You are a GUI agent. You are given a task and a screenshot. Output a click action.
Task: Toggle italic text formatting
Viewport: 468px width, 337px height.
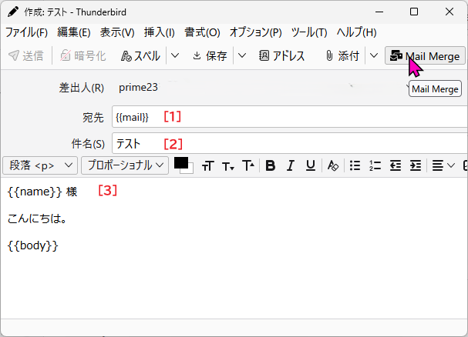290,165
